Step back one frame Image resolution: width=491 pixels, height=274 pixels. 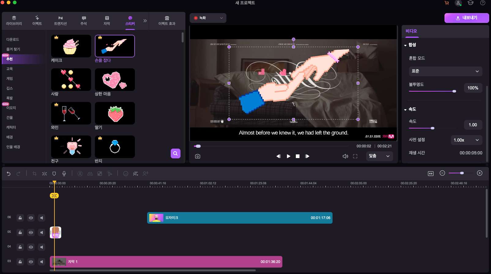click(278, 156)
